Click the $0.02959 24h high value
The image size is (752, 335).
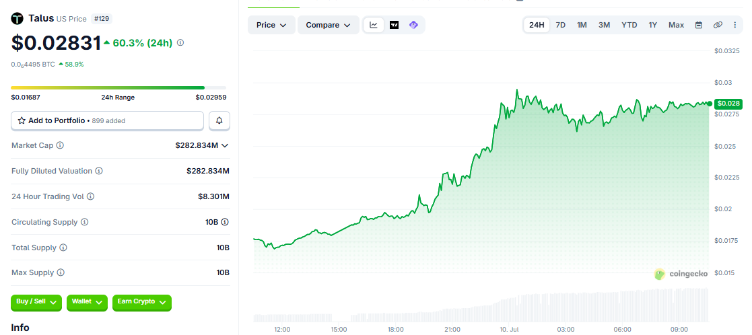[x=211, y=98]
